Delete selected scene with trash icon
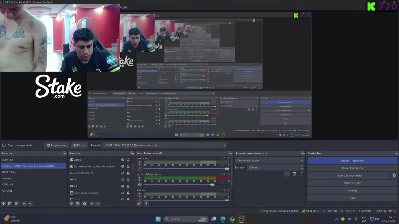 pyautogui.click(x=10, y=204)
